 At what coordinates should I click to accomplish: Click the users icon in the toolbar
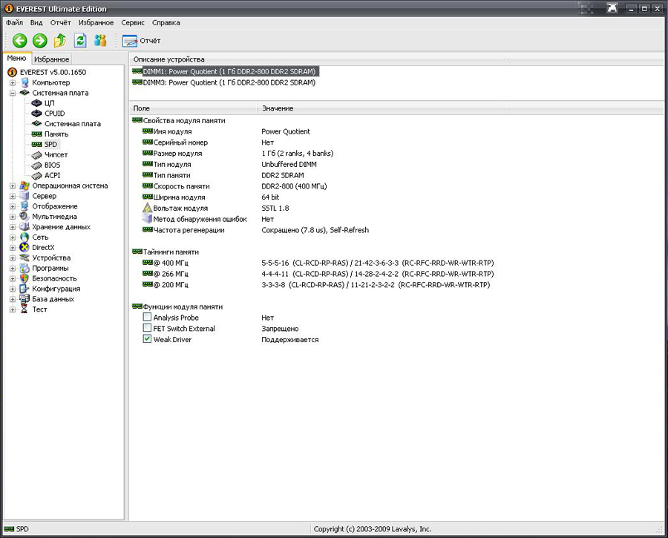[100, 41]
